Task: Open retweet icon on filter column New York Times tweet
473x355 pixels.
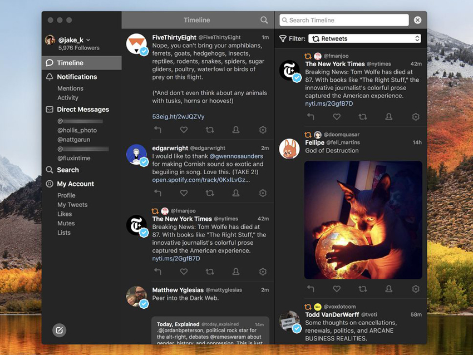Action: tap(363, 116)
